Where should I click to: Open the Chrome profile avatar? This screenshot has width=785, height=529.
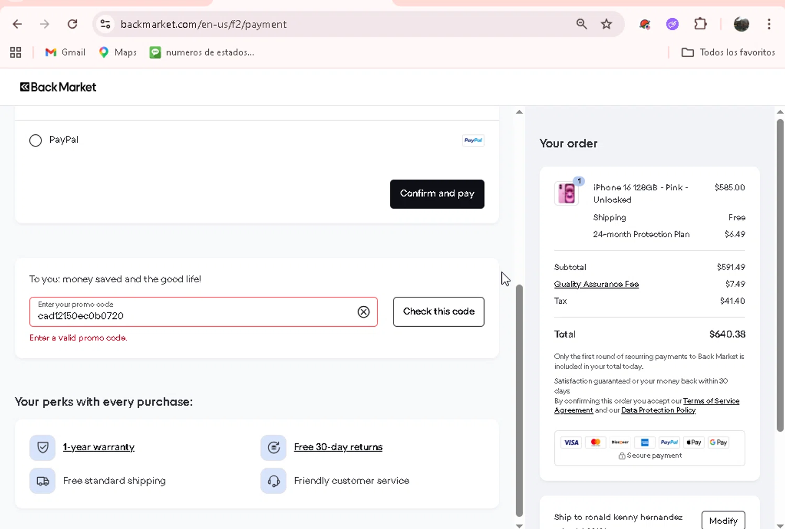point(741,24)
